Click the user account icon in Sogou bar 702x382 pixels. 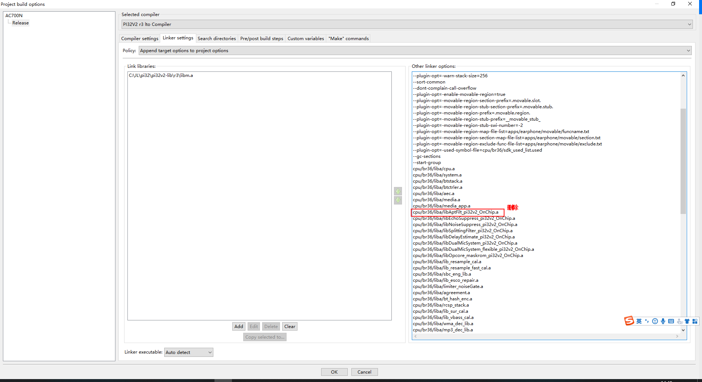tap(679, 321)
